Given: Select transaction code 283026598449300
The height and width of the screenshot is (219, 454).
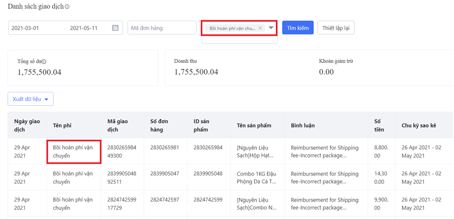Looking at the screenshot, I should pyautogui.click(x=122, y=152).
